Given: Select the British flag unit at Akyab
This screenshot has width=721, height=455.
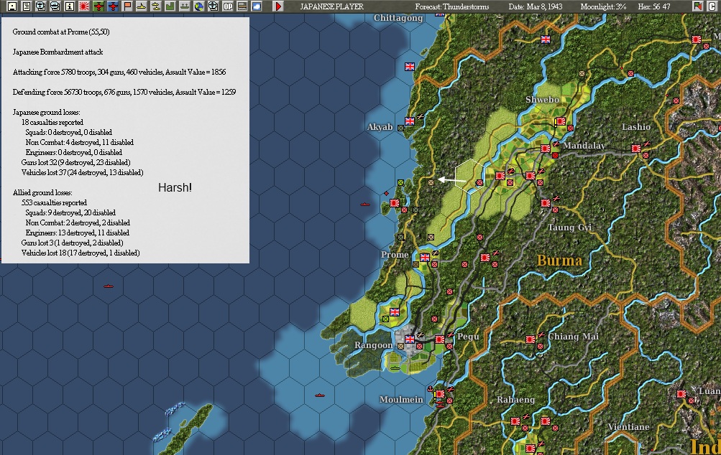Looking at the screenshot, I should click(409, 121).
